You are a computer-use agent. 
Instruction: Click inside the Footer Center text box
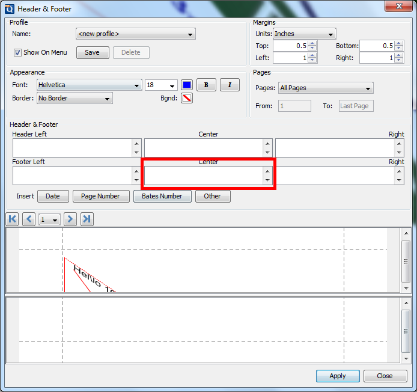pos(204,176)
